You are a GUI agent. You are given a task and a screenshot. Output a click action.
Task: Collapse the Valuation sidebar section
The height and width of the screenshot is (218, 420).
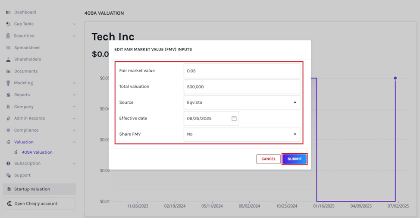tap(74, 142)
